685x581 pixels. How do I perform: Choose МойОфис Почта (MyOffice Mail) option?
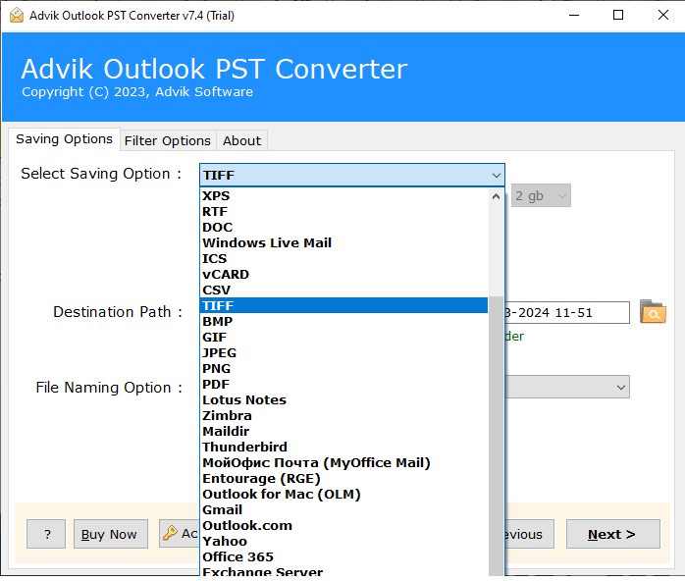point(343,463)
